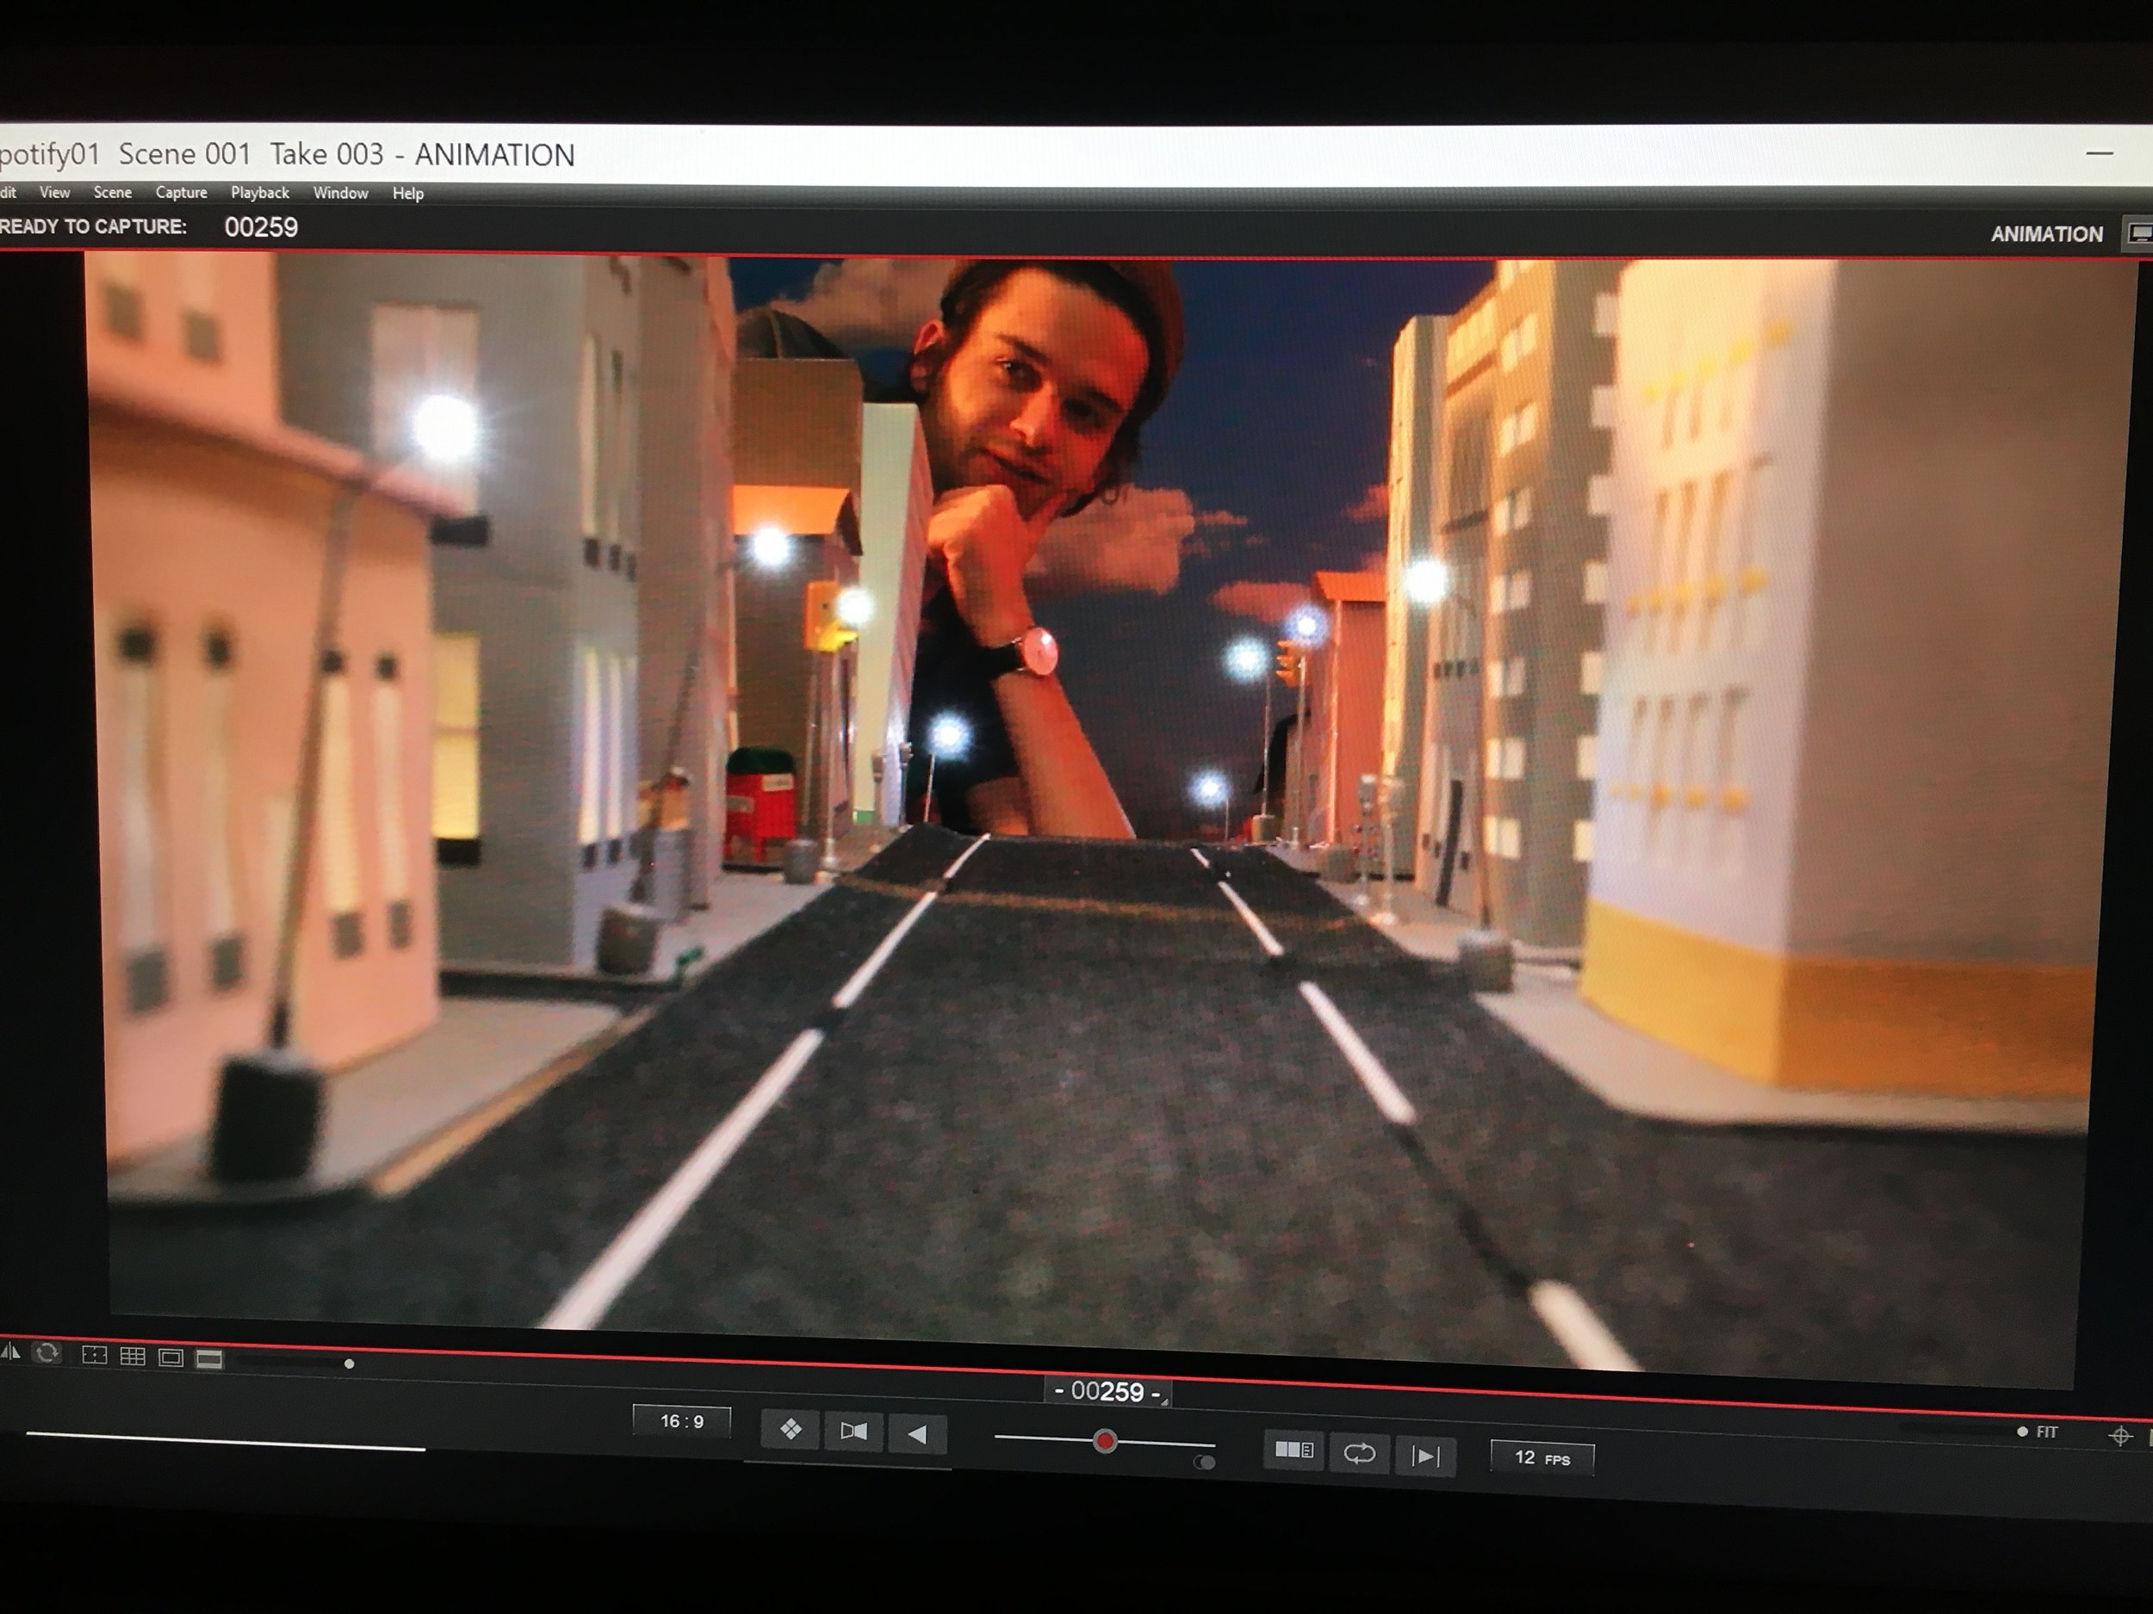This screenshot has height=1614, width=2153.
Task: Toggle the grid overlay icon
Action: click(133, 1356)
